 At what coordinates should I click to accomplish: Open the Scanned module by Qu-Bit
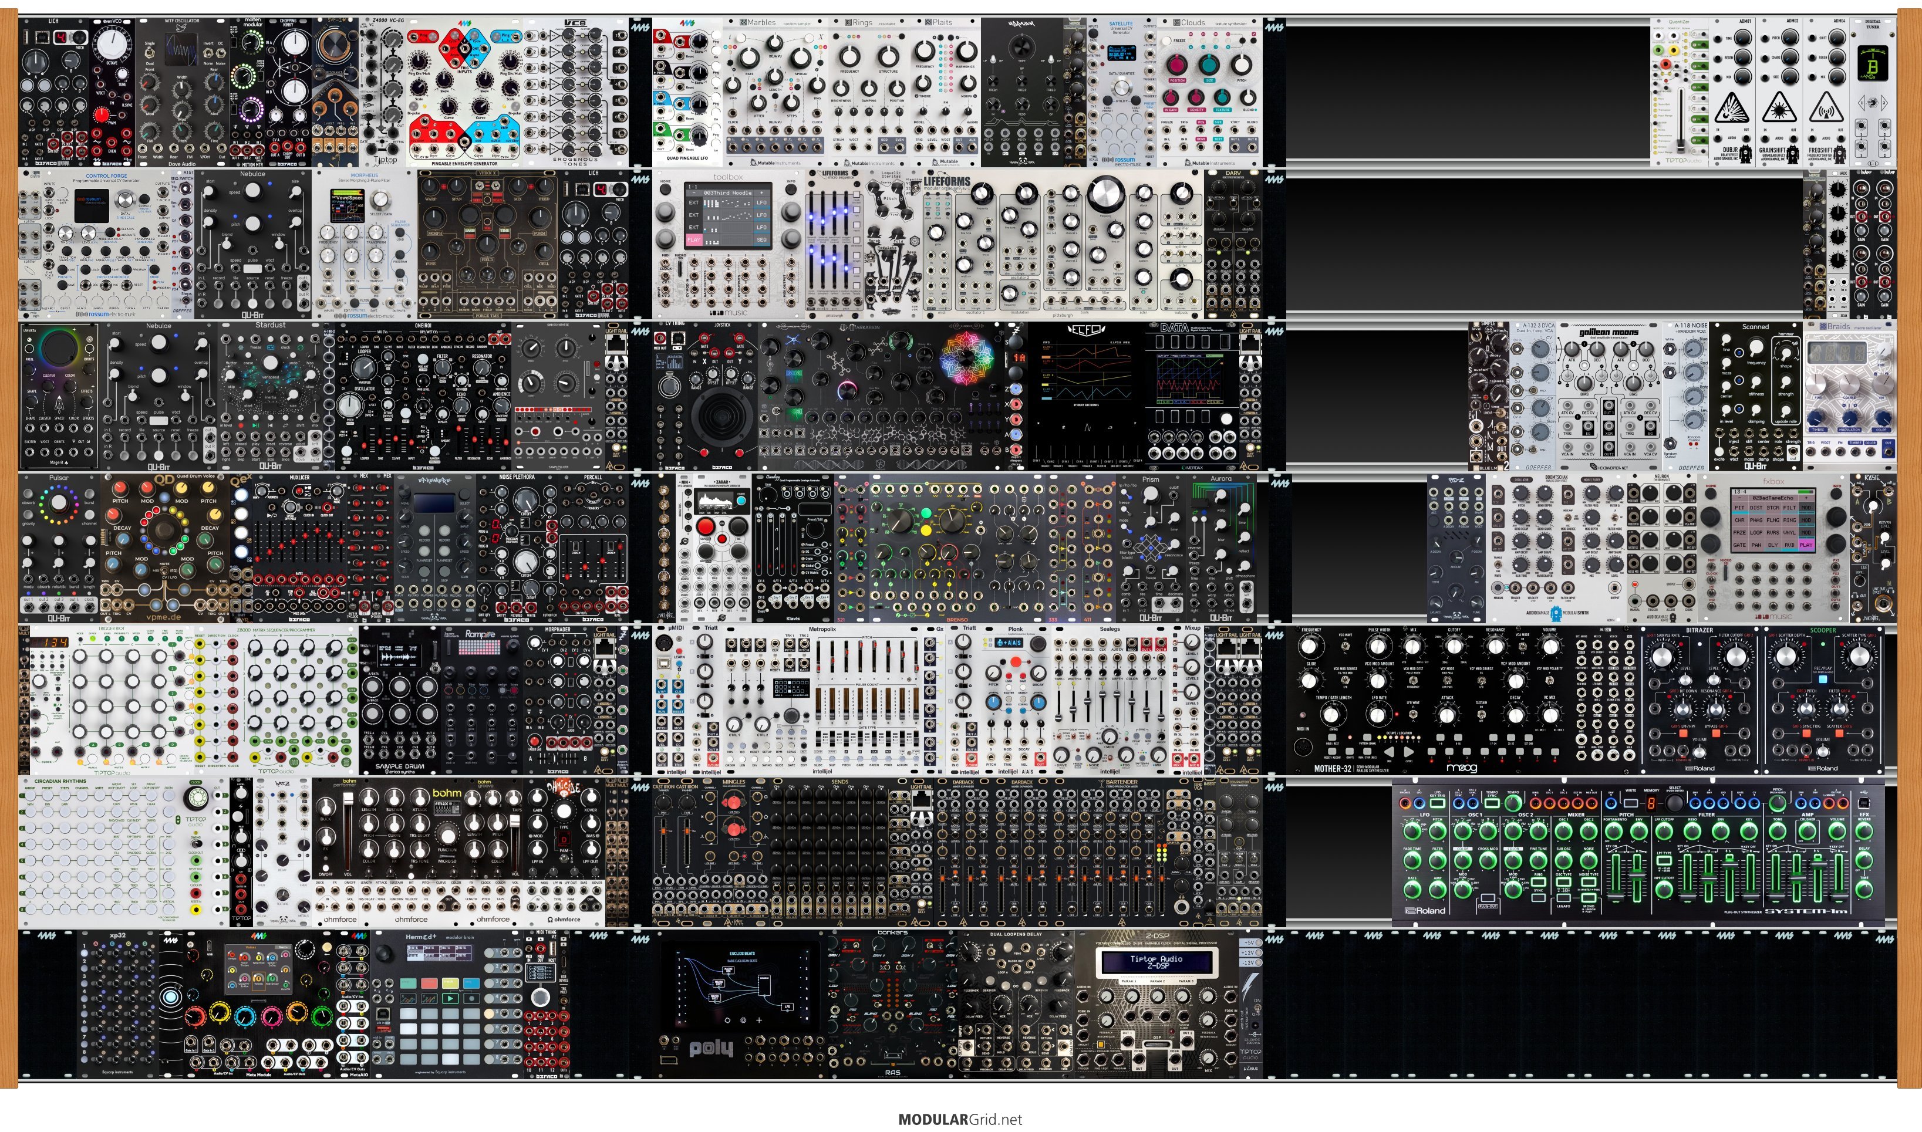pos(1756,395)
